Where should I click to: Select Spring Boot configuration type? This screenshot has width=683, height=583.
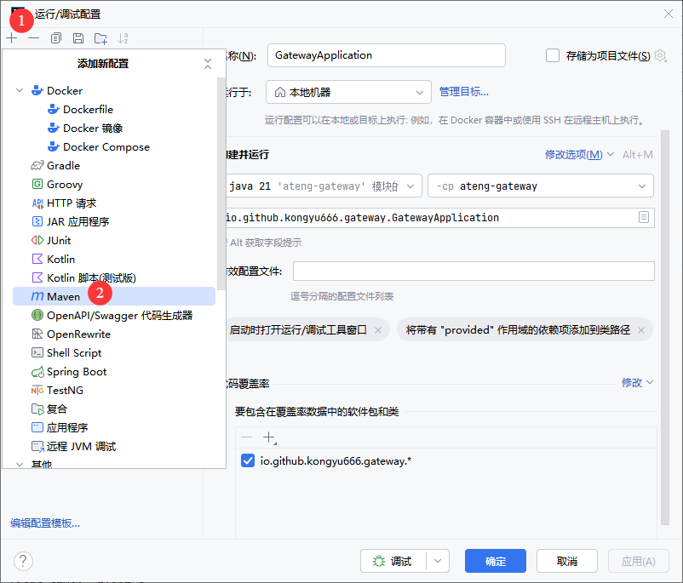77,371
